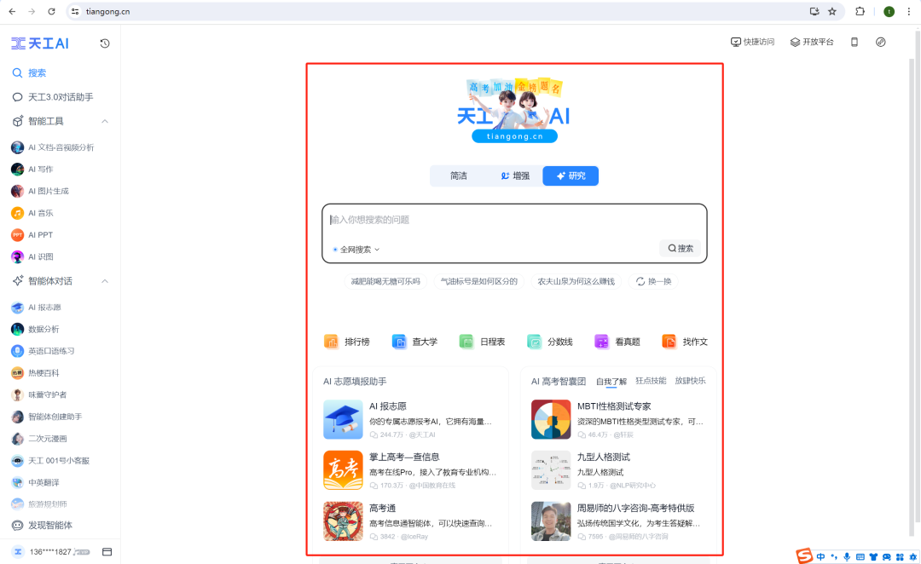
Task: Click the account 136****1827 entry
Action: click(x=50, y=552)
